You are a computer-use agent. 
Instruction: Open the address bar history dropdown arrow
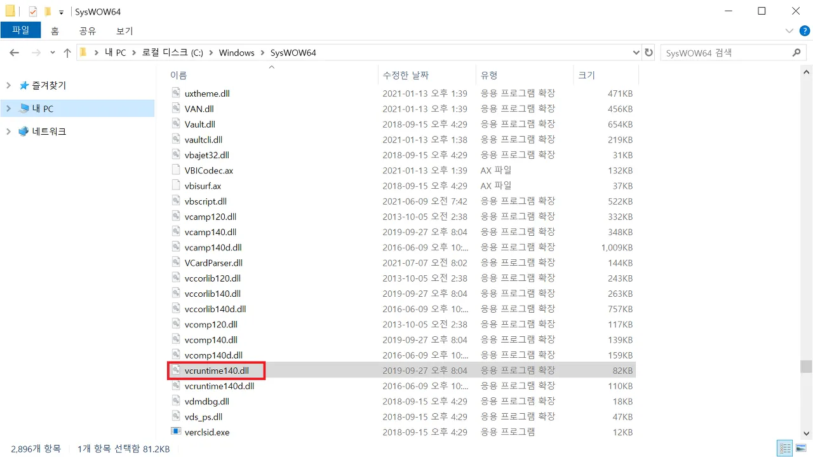click(x=636, y=53)
